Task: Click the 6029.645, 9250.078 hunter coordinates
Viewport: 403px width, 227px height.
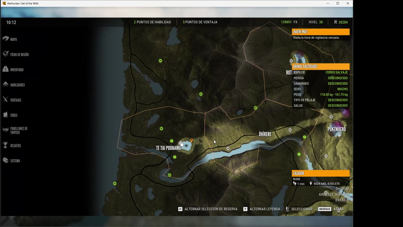Action: [x=326, y=183]
